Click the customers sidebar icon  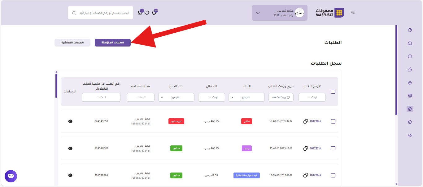[410, 70]
